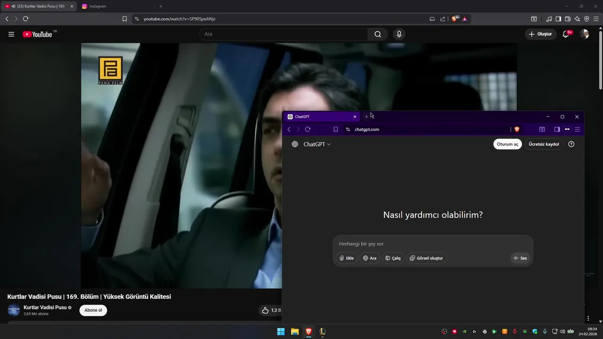Expand the ChatGPT model dropdown
This screenshot has width=603, height=339.
click(317, 144)
